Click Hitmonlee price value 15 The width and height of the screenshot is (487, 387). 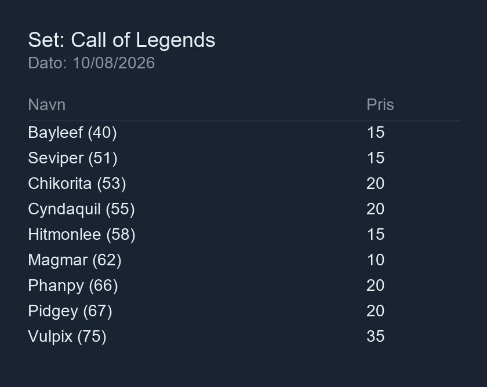pyautogui.click(x=376, y=234)
